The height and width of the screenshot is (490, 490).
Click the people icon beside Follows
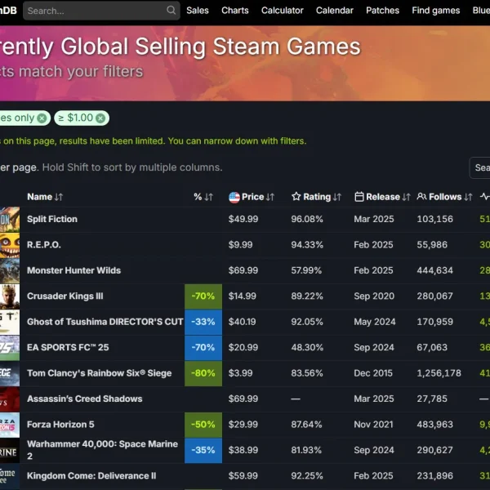point(421,197)
